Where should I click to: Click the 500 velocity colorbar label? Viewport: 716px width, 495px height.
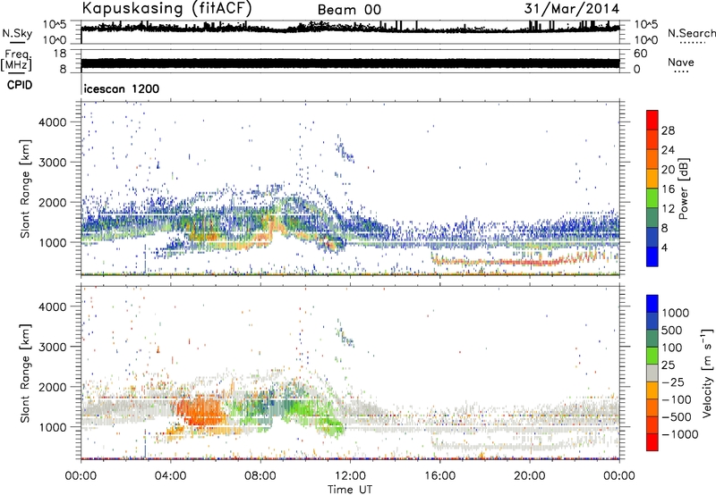(x=672, y=331)
